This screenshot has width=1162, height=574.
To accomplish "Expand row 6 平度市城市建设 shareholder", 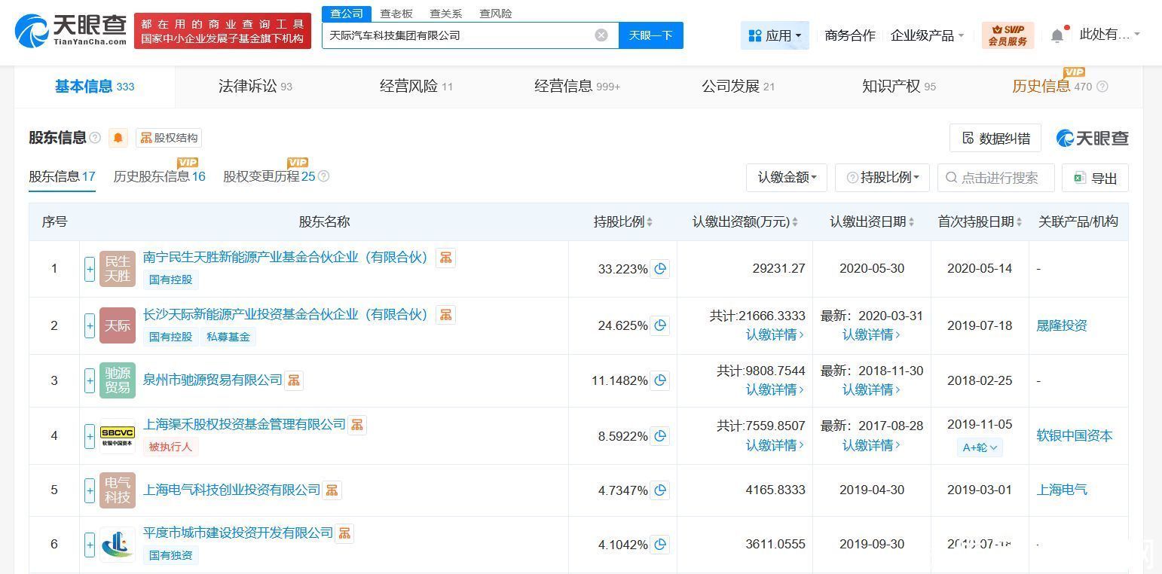I will [90, 544].
